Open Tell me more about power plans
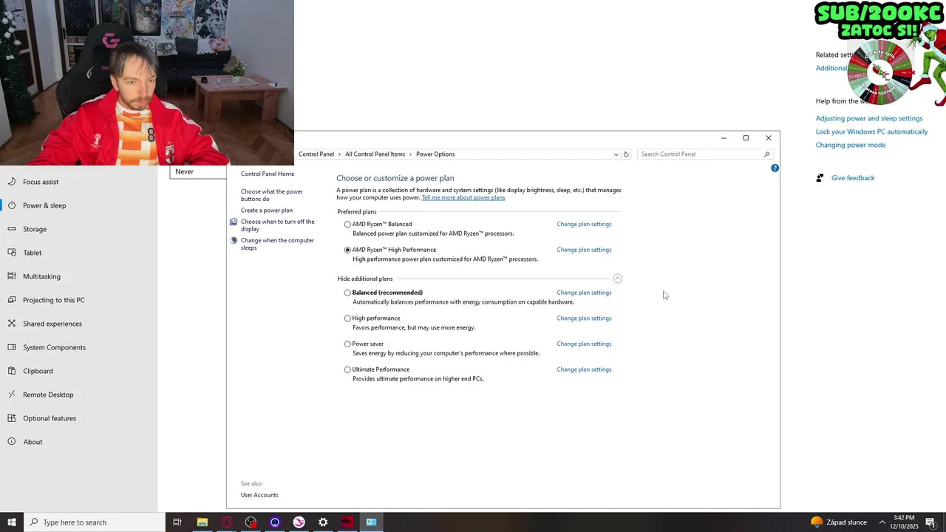This screenshot has width=946, height=532. 463,198
